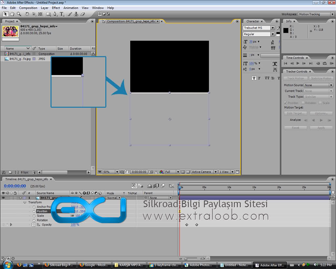Viewport: 336px width, 269px height.
Task: Click the tracker Options button
Action: tap(321, 113)
